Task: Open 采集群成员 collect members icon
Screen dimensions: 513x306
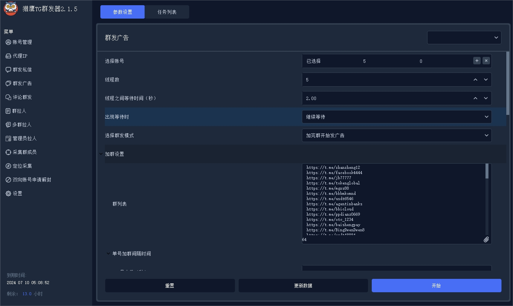Action: coord(8,152)
